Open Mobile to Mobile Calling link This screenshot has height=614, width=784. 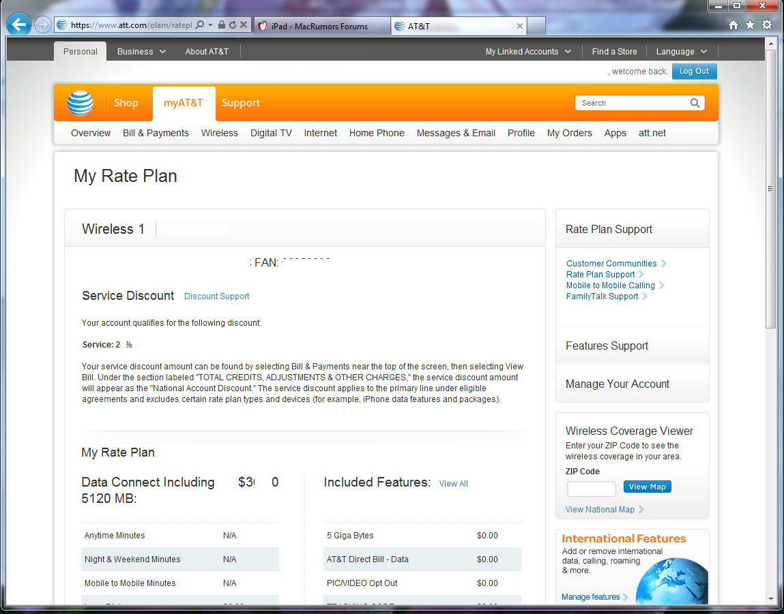tap(611, 285)
